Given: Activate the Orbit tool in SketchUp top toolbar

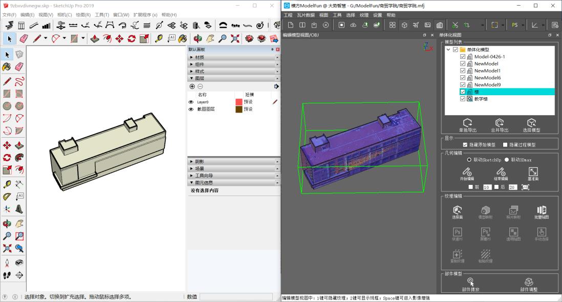Looking at the screenshot, I should tap(198, 38).
